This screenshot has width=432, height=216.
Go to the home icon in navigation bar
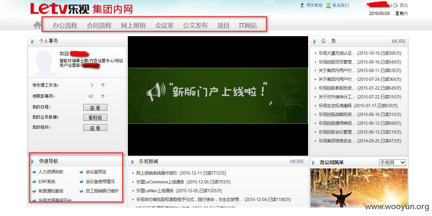(x=37, y=25)
